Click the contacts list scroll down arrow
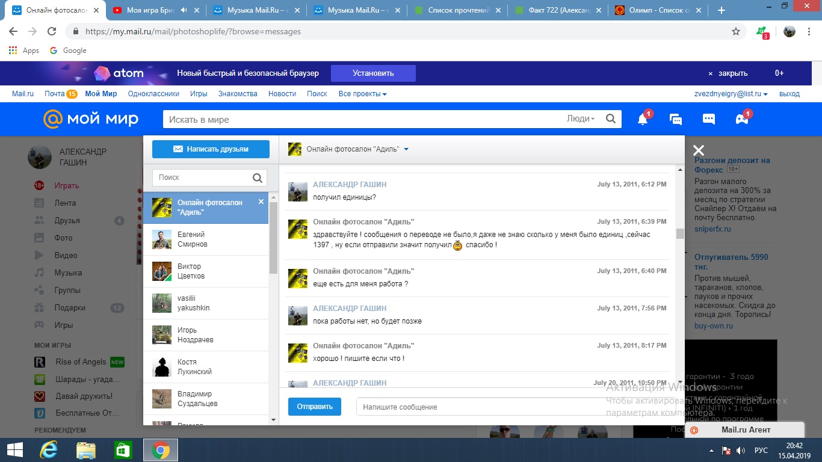The image size is (822, 462). click(x=273, y=419)
